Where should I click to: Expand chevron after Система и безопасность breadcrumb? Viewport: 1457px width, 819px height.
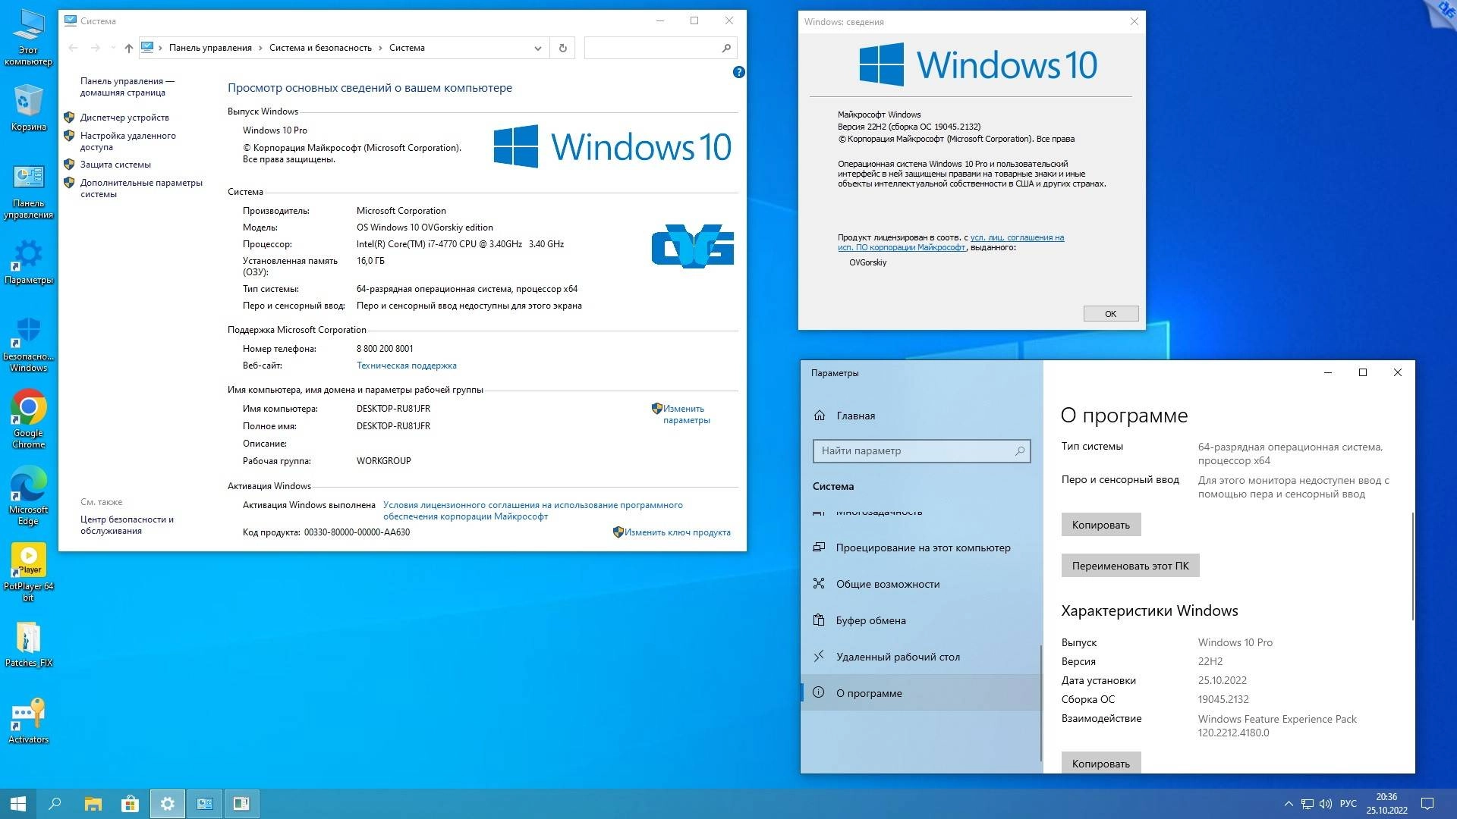(x=380, y=48)
